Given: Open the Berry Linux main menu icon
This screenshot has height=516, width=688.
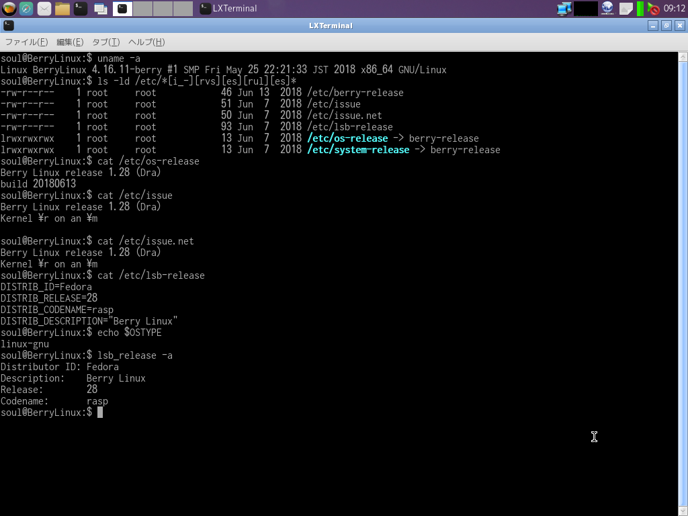Looking at the screenshot, I should (9, 8).
